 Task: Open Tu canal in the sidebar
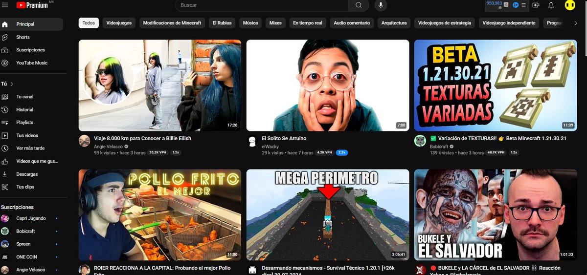pyautogui.click(x=32, y=97)
